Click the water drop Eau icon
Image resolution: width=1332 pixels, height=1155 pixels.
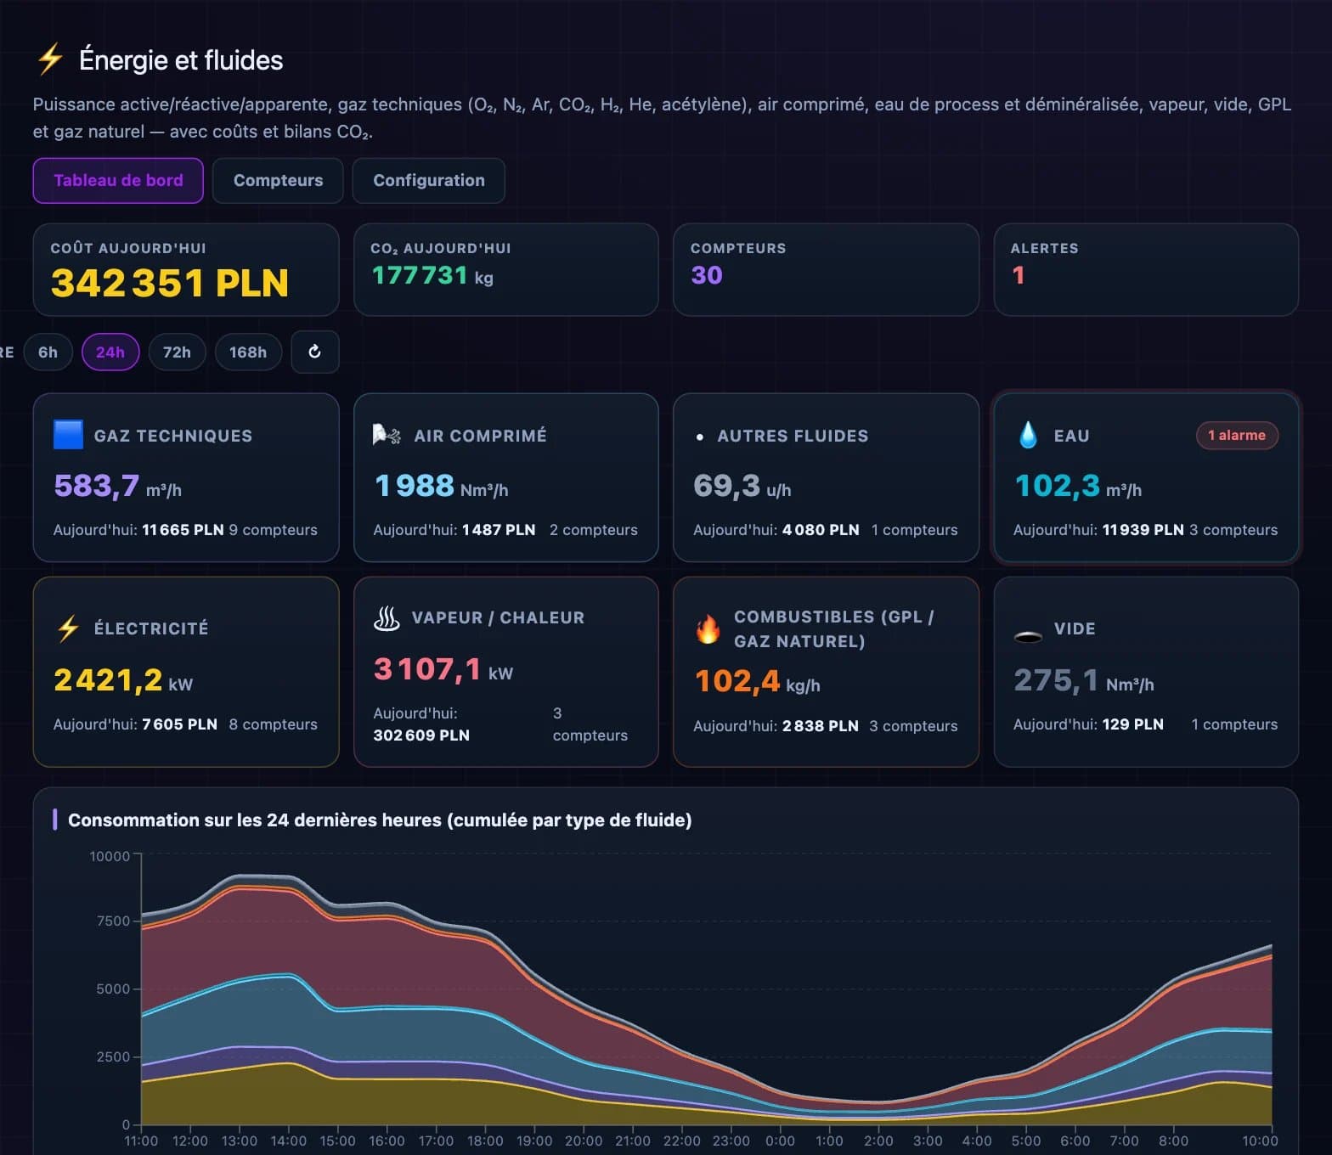(1028, 435)
